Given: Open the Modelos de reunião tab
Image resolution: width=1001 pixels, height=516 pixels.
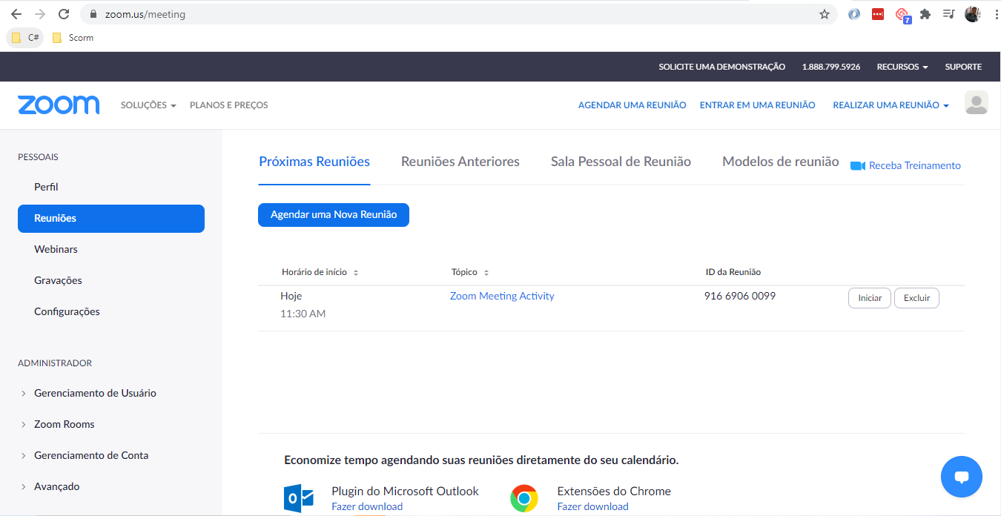Looking at the screenshot, I should pos(781,162).
